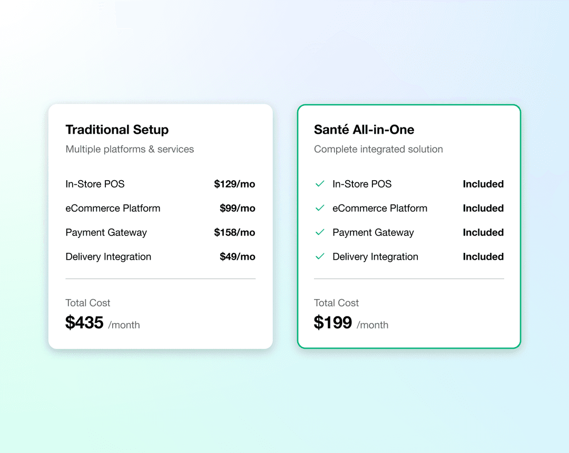Click the $435 total cost amount
This screenshot has width=569, height=453.
tap(84, 322)
